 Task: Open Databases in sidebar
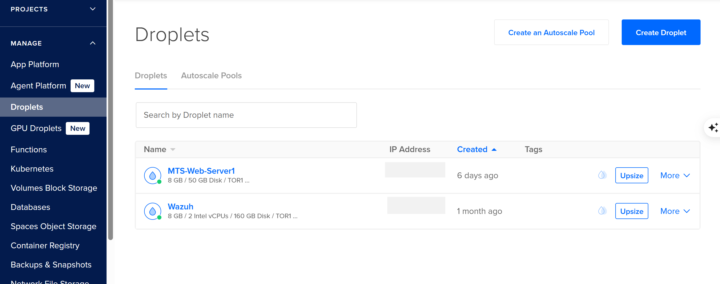[30, 207]
